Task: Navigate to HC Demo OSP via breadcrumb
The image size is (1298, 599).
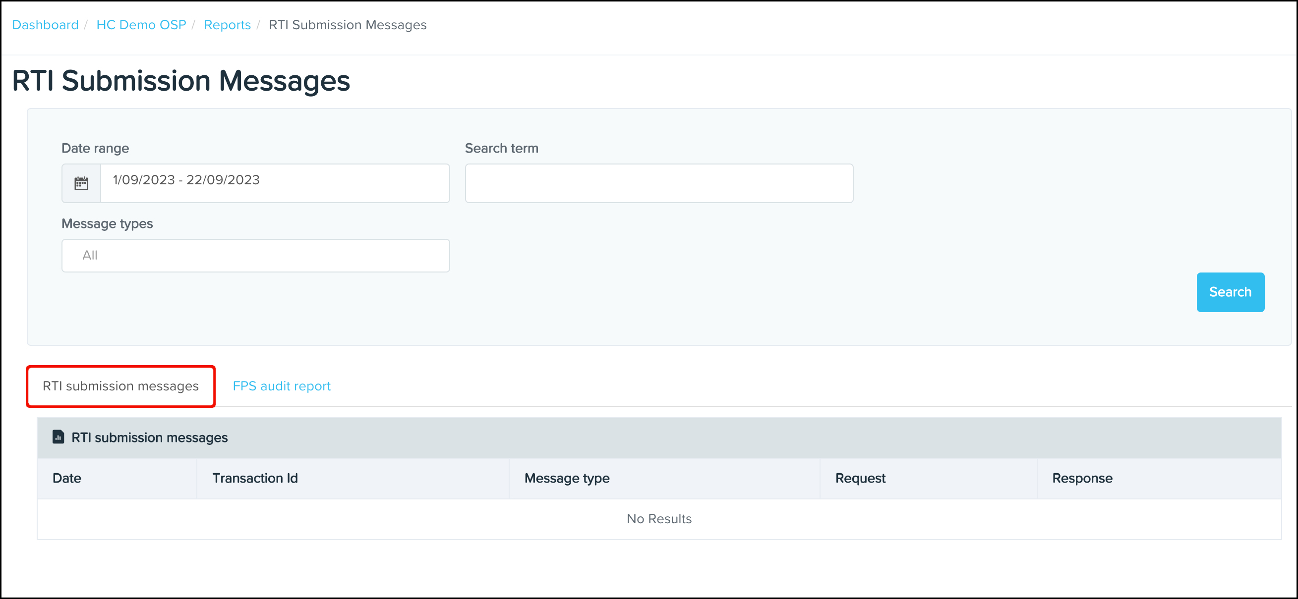Action: click(x=141, y=24)
